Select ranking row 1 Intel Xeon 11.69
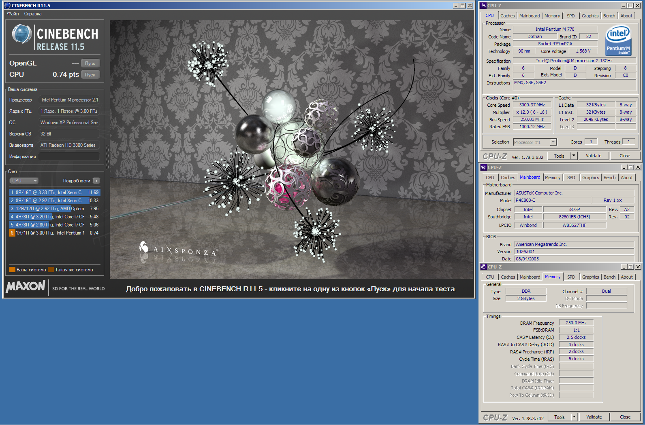Image resolution: width=645 pixels, height=425 pixels. 55,192
